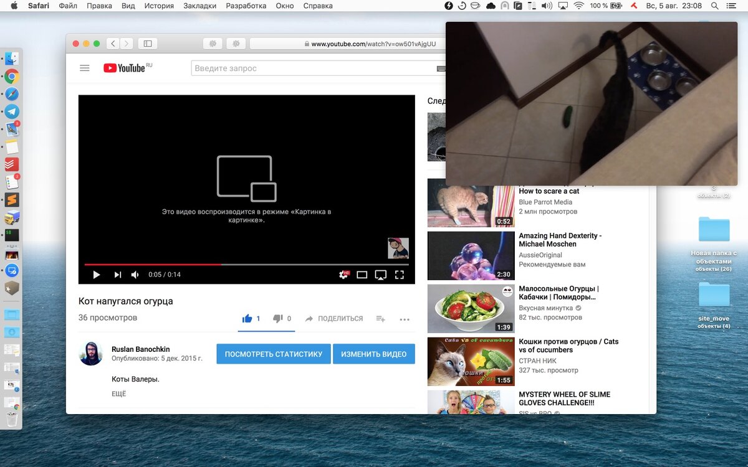Dislike the video with thumbs down
This screenshot has height=467, width=748.
click(x=278, y=318)
